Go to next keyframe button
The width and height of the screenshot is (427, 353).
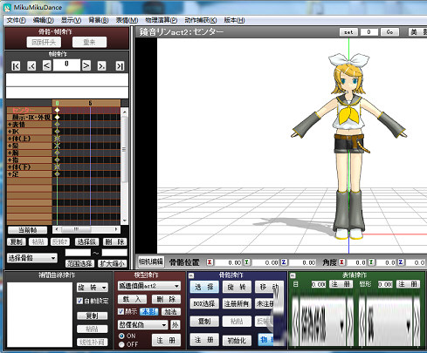click(x=101, y=66)
